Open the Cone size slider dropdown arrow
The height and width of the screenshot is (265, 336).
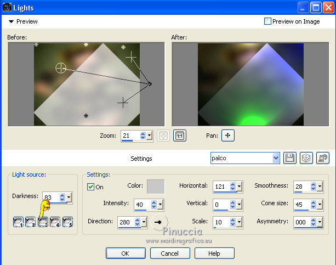coord(320,205)
